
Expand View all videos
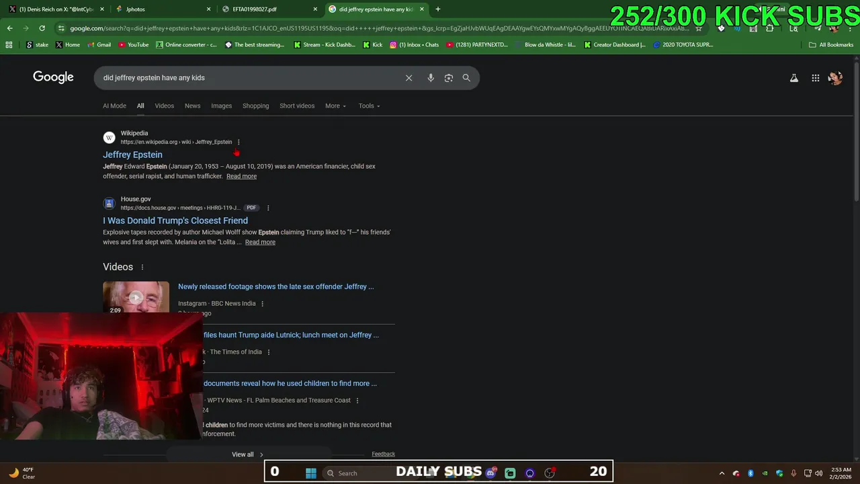pos(247,454)
